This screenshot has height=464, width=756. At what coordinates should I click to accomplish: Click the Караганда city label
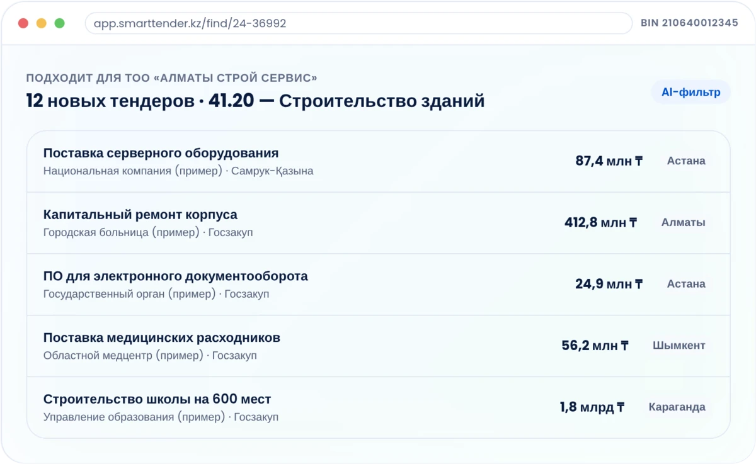click(x=677, y=407)
